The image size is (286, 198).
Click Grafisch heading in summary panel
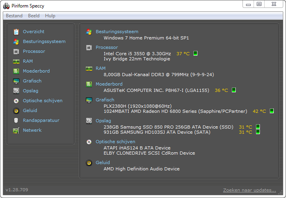pyautogui.click(x=105, y=100)
